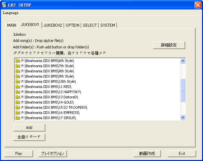Open the SYSTEM tab
203x161 pixels.
click(108, 25)
